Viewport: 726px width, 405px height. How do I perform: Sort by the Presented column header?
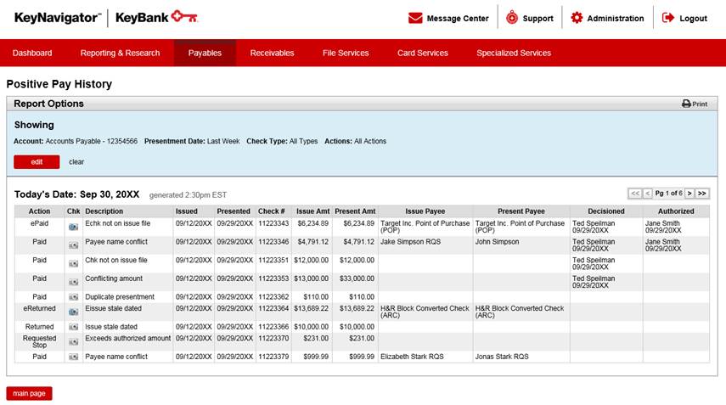(x=234, y=211)
